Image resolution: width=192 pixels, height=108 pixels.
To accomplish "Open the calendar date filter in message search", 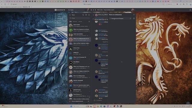I will (x=134, y=19).
